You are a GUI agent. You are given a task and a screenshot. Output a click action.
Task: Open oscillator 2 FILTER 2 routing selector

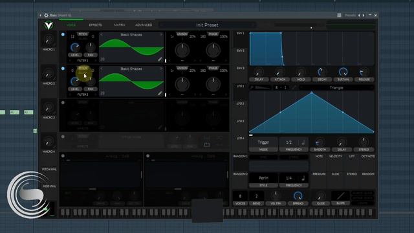(x=83, y=94)
